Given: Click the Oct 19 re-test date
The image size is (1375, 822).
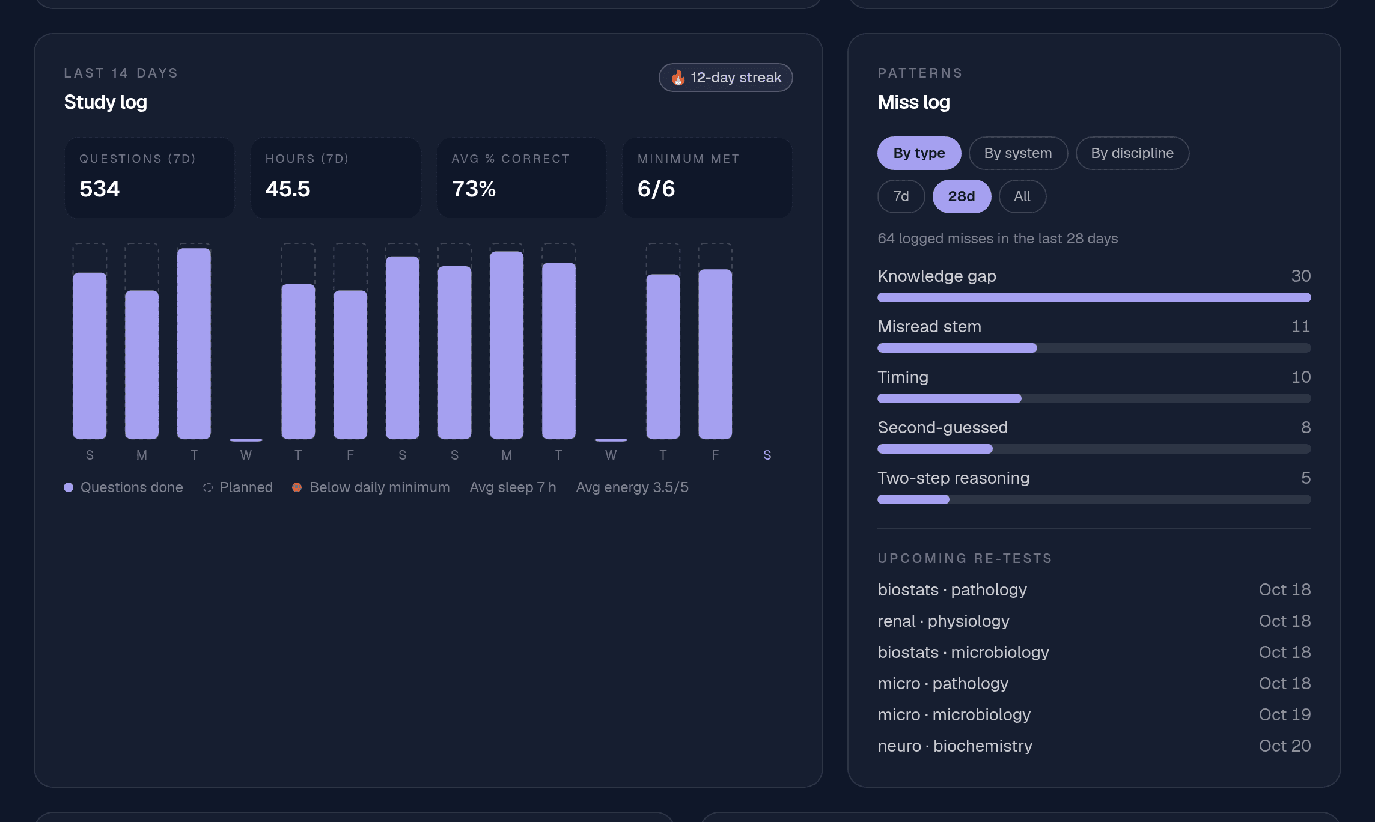Looking at the screenshot, I should (x=1285, y=714).
